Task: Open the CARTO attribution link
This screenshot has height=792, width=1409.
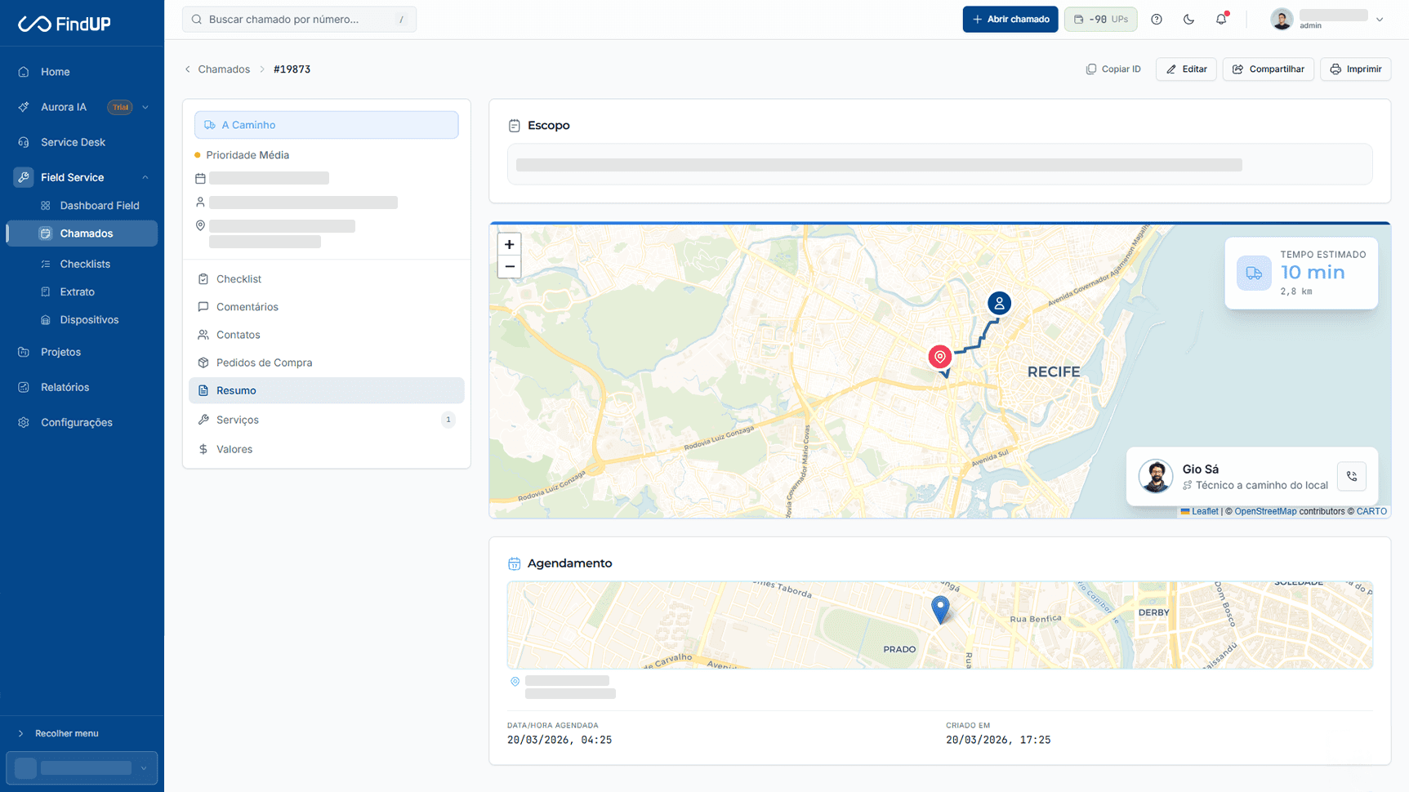Action: 1371,511
